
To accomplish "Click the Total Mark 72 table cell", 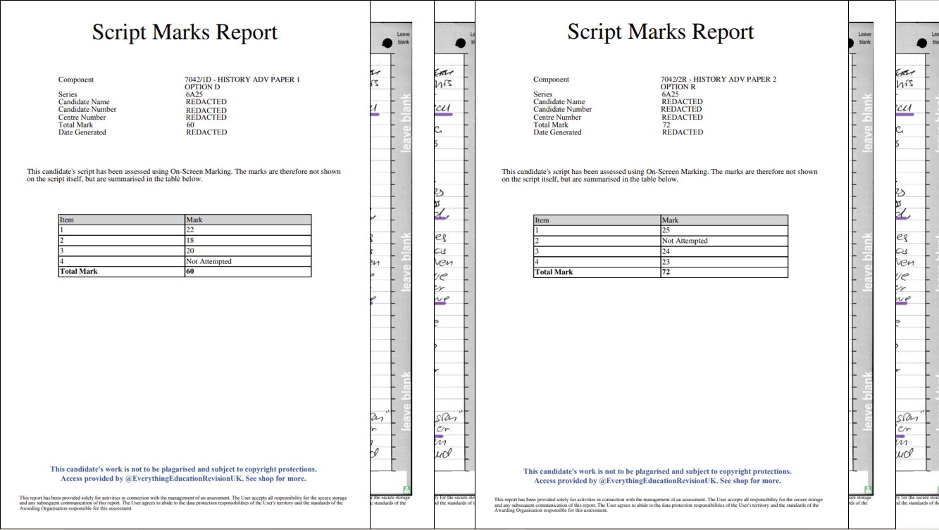I will (x=723, y=272).
